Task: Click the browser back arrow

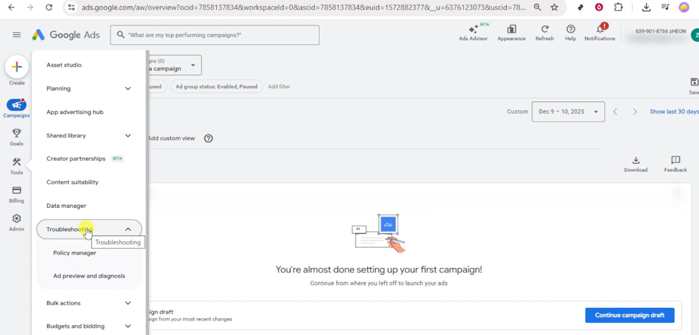Action: pyautogui.click(x=12, y=7)
